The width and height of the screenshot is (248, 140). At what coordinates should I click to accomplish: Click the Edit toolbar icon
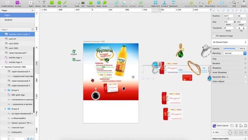point(83,3)
